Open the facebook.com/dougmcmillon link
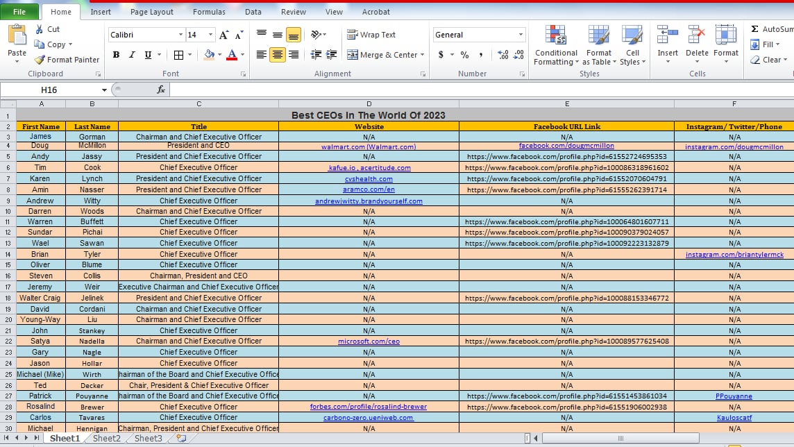The height and width of the screenshot is (447, 794). [566, 146]
